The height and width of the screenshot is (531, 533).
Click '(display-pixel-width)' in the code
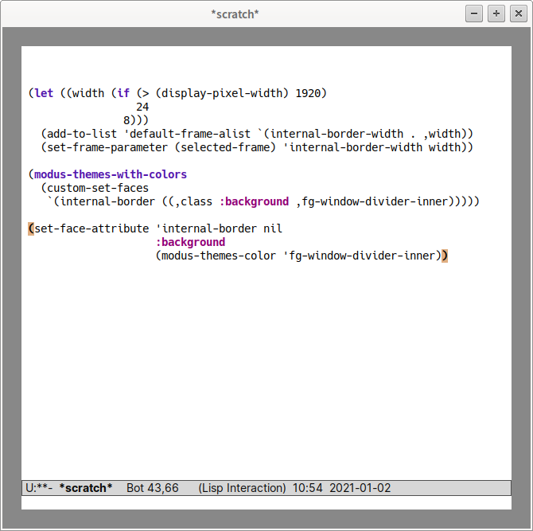pos(222,93)
